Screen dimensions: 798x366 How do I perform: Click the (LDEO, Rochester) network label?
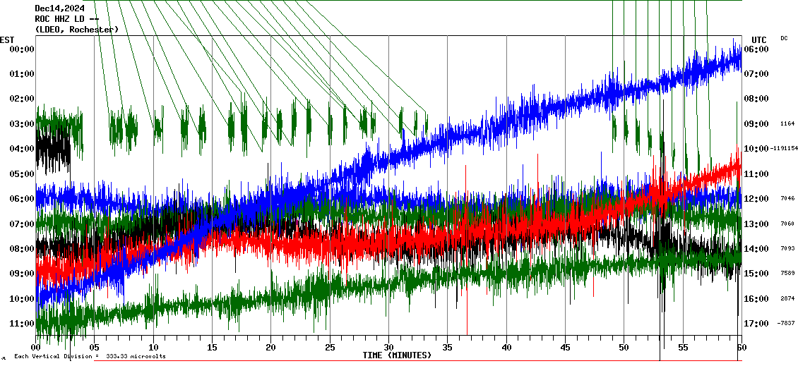tap(76, 30)
